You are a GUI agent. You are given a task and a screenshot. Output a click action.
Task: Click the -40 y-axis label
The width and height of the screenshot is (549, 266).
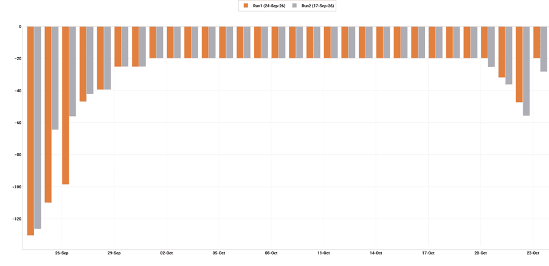point(18,91)
